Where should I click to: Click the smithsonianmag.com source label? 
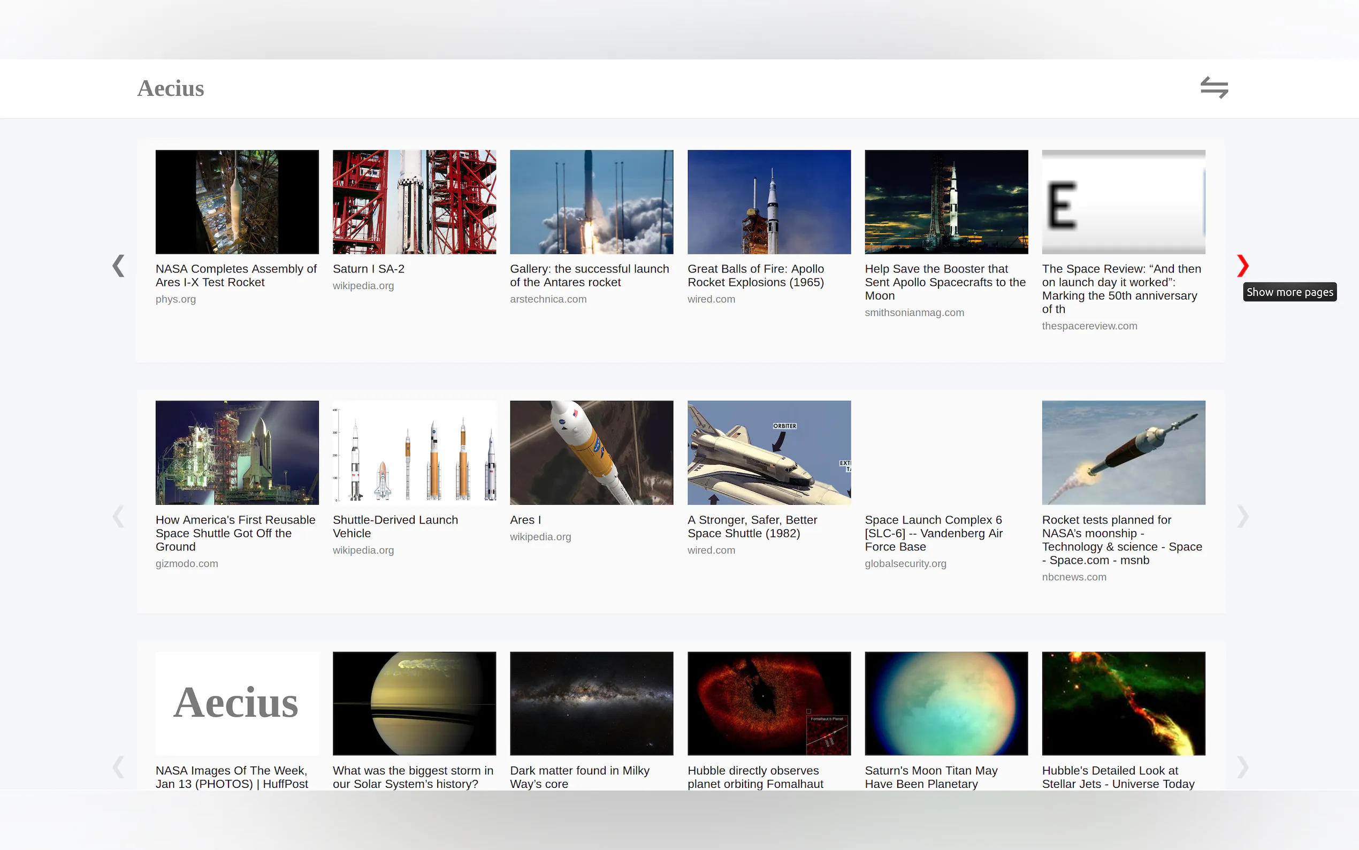tap(914, 313)
